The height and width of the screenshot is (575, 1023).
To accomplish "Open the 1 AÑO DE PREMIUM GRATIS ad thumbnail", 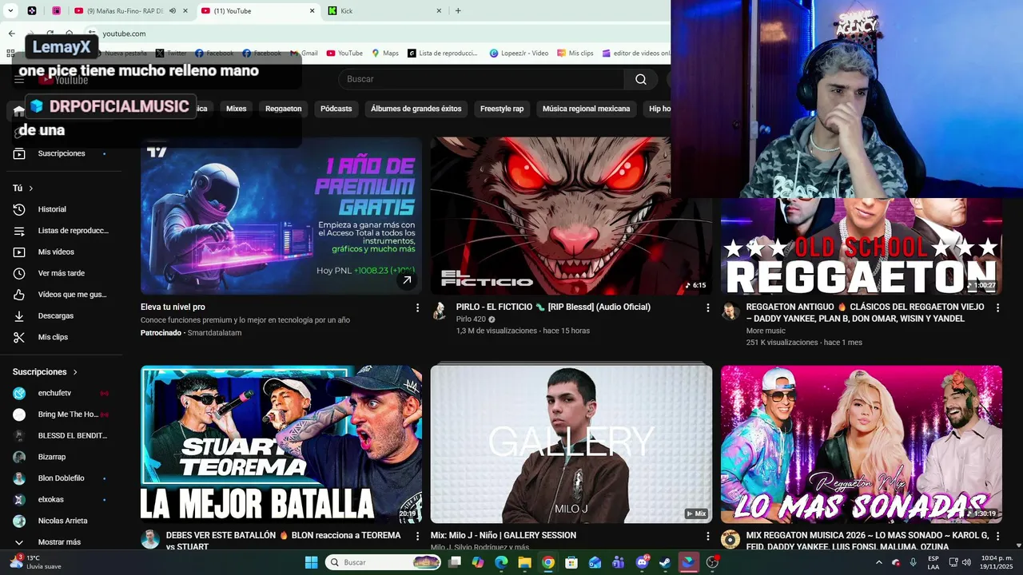I will 281,216.
